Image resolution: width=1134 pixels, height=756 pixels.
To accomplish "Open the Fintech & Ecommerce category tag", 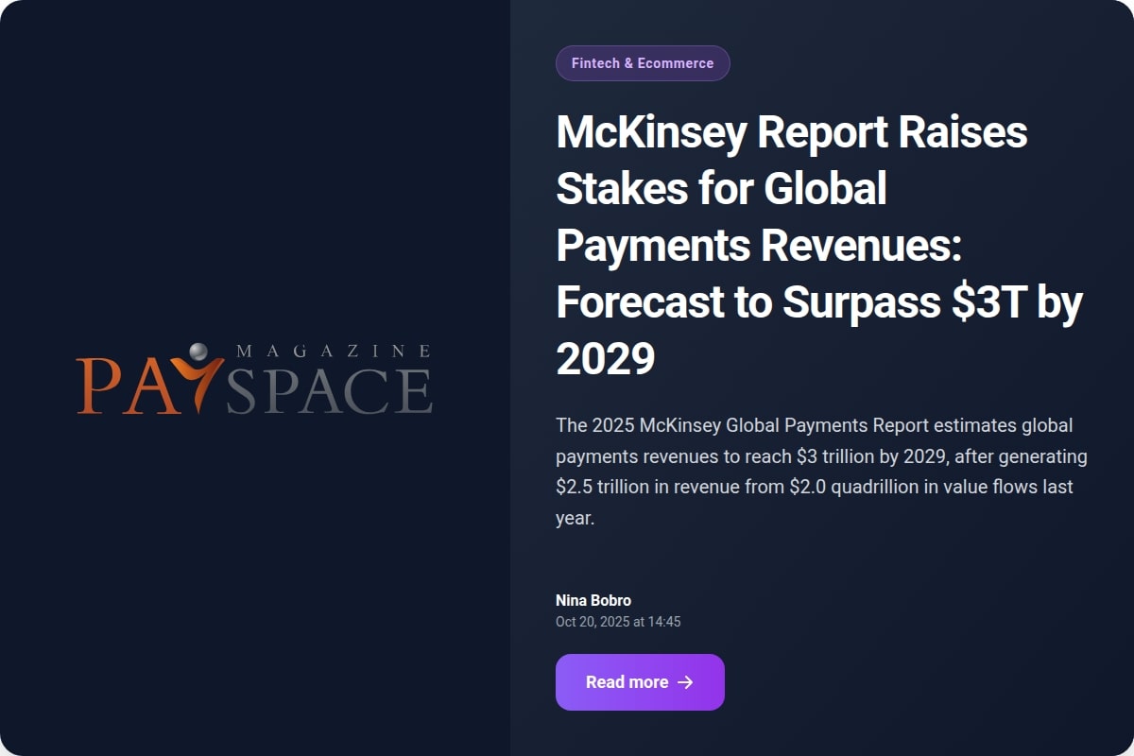I will tap(643, 63).
